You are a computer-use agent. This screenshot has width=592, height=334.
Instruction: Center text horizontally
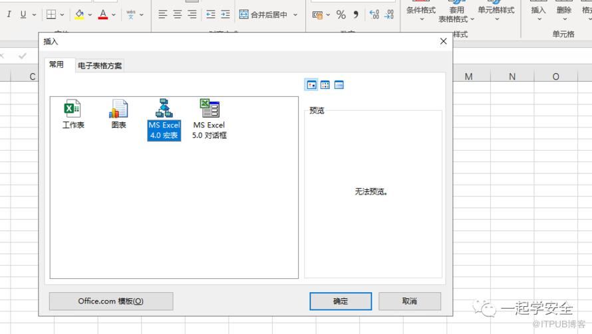177,15
